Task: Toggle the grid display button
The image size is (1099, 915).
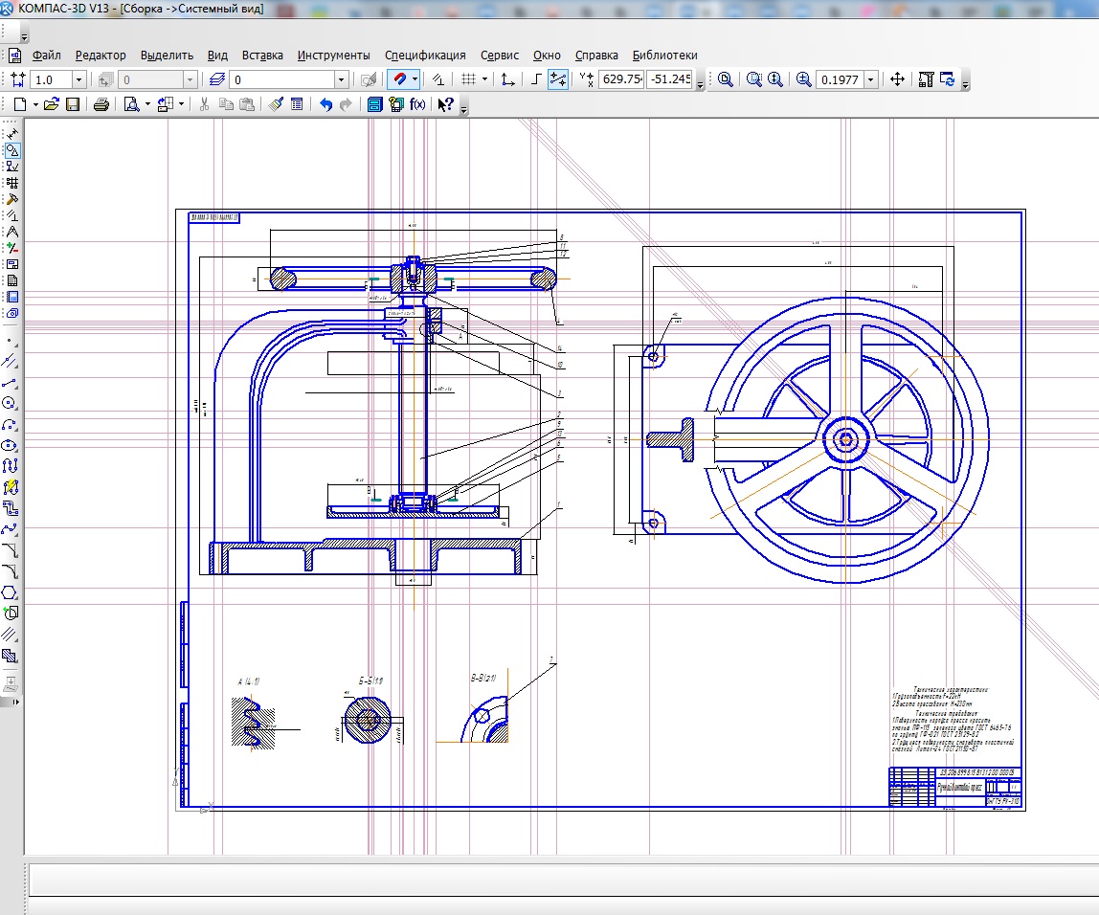Action: [x=469, y=79]
